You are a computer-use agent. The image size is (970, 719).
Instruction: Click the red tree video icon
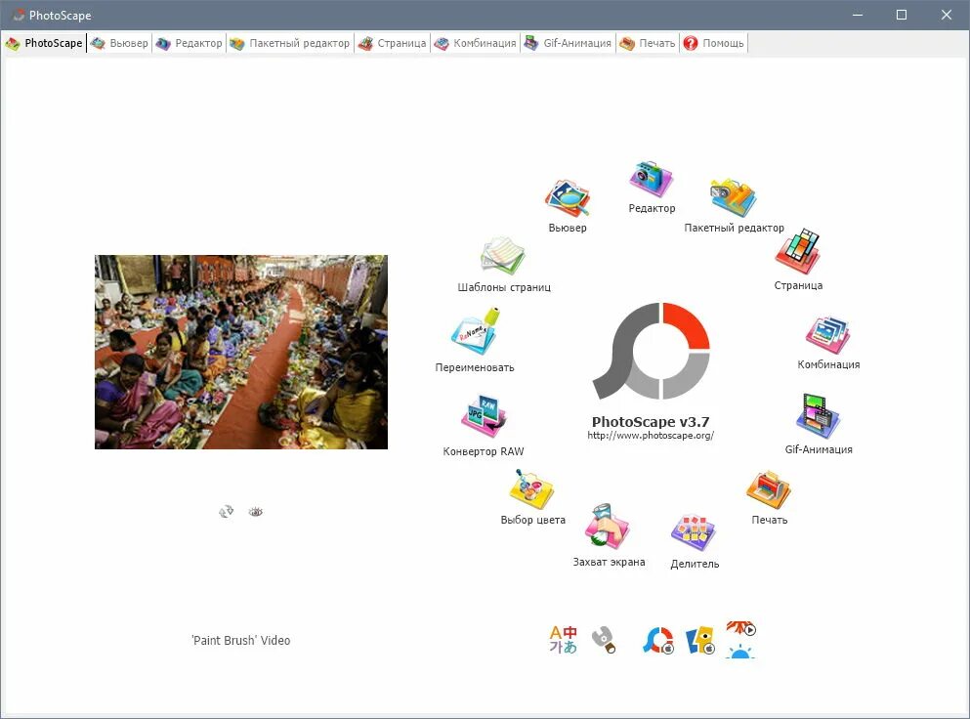(741, 629)
